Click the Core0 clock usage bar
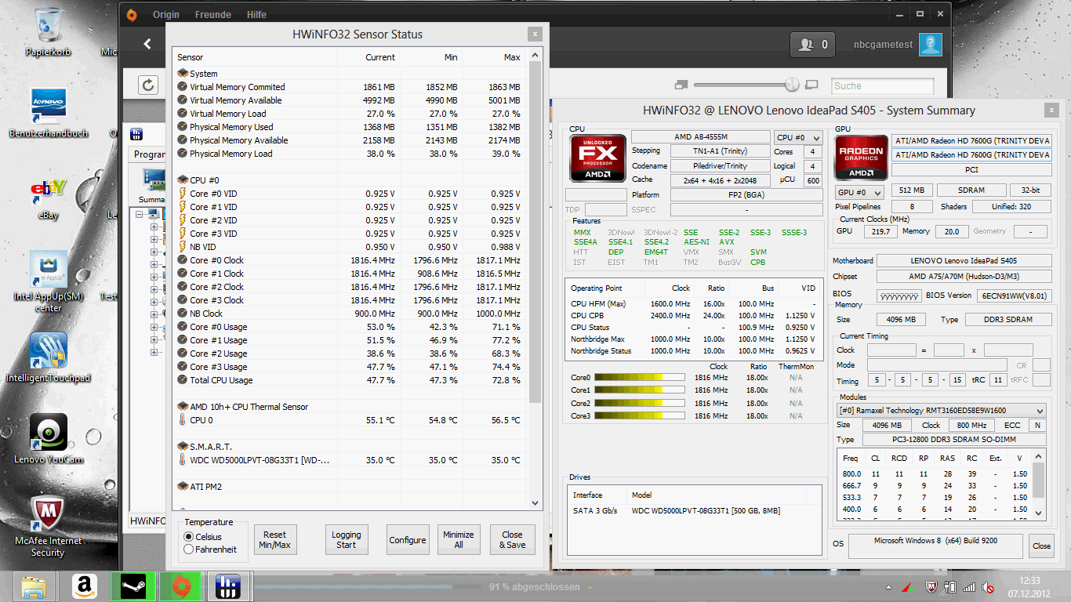Image resolution: width=1071 pixels, height=602 pixels. 639,377
